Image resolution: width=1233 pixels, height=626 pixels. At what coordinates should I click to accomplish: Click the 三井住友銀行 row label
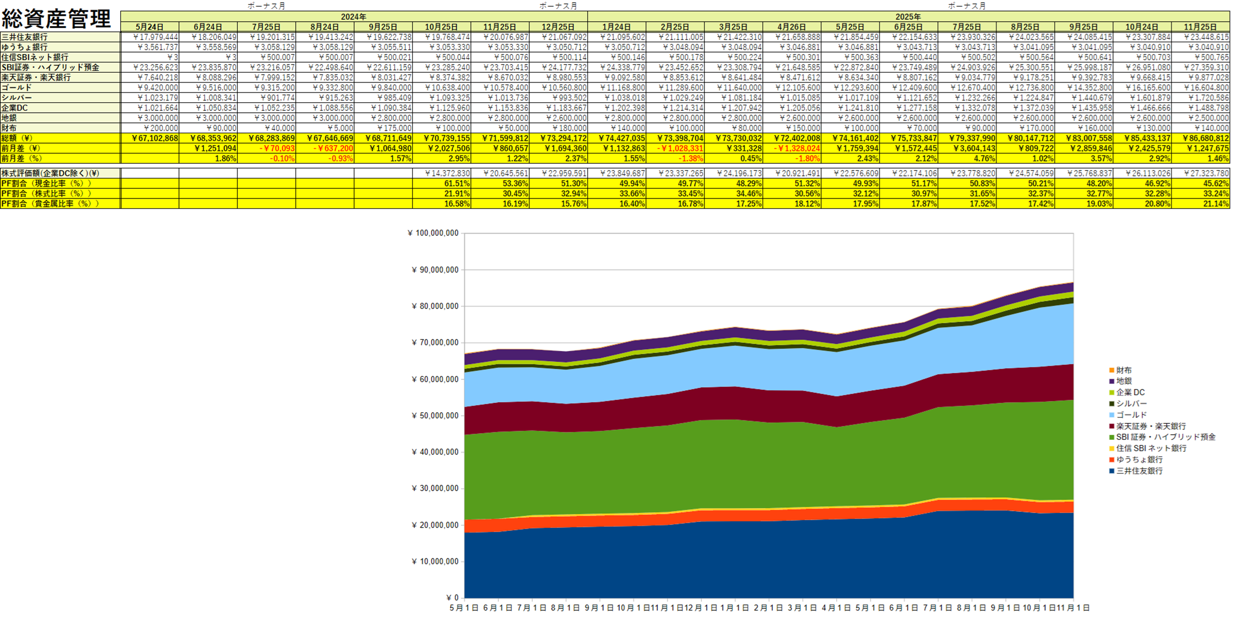[25, 38]
